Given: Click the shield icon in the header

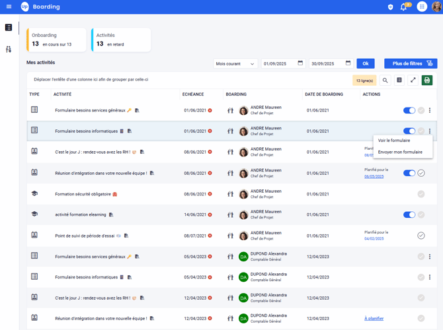Looking at the screenshot, I should point(390,7).
